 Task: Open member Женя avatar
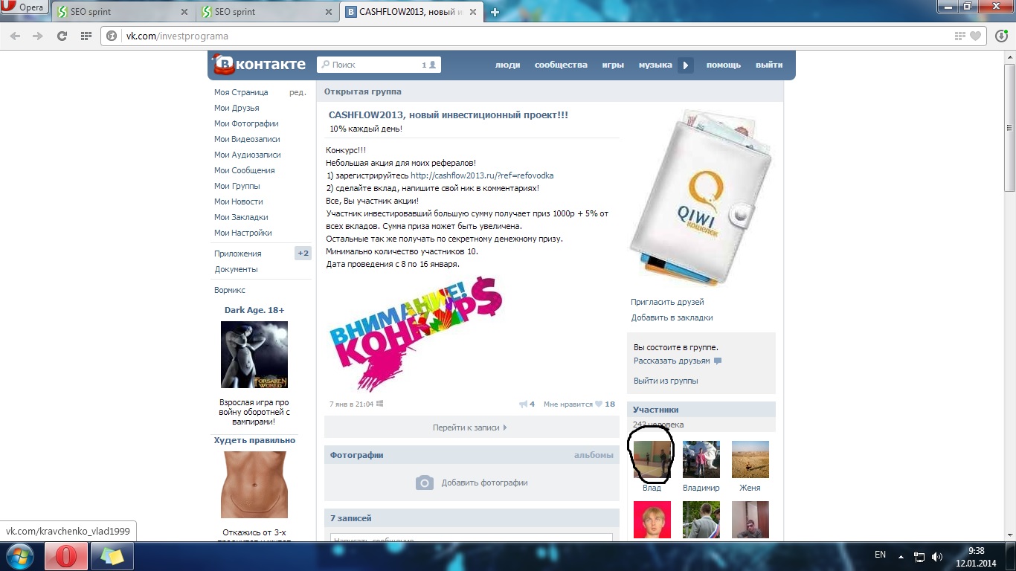(750, 459)
